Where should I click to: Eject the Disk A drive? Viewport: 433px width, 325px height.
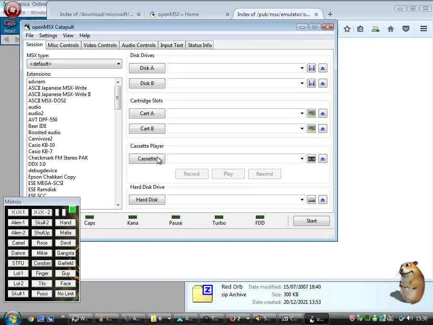pyautogui.click(x=323, y=68)
